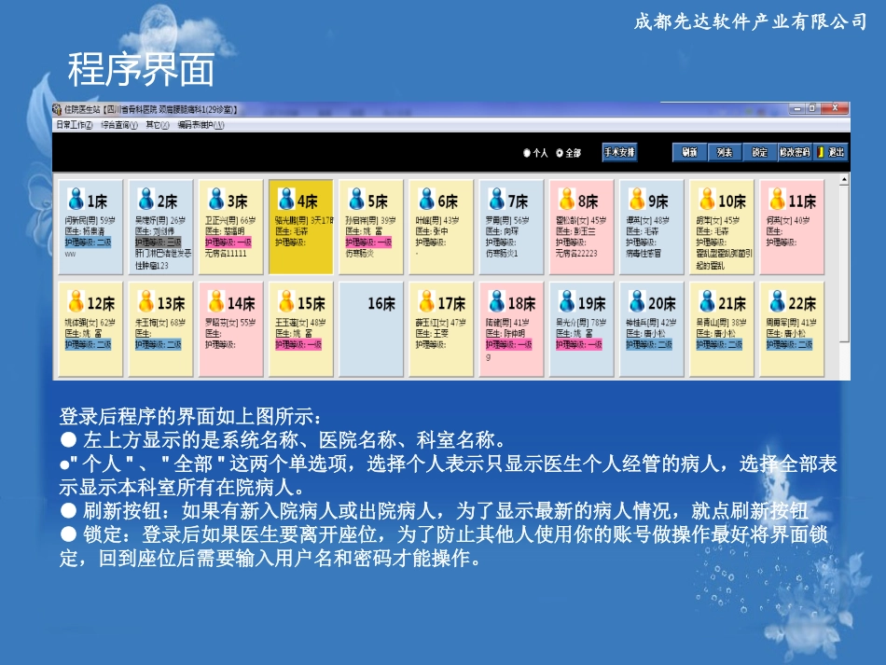Open the 综合查询(Y) menu
This screenshot has width=886, height=665.
tap(119, 125)
